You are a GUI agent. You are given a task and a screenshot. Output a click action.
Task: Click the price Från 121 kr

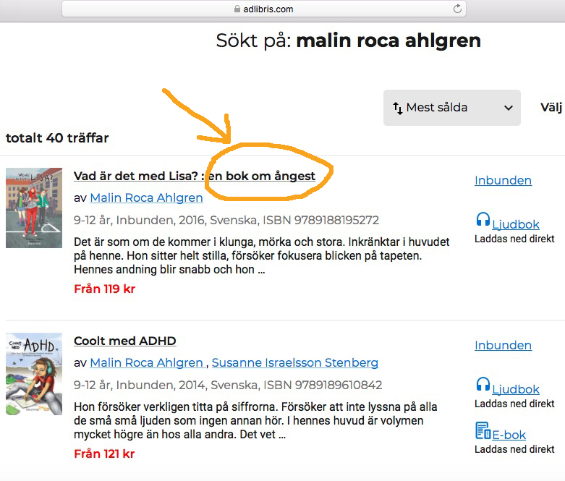coord(104,454)
